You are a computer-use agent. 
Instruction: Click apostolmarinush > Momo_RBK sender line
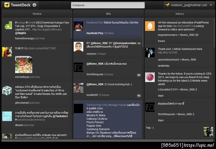point(177,60)
